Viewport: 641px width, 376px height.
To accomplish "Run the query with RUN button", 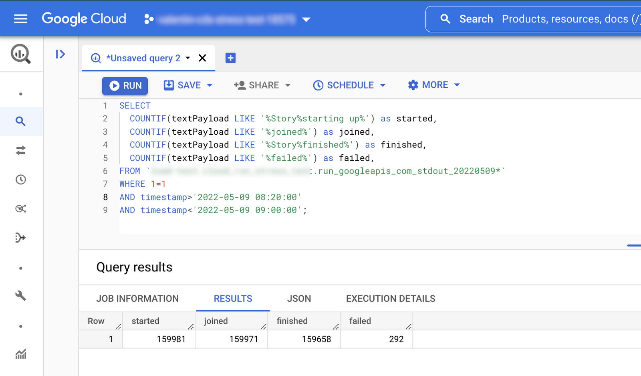I will tap(125, 85).
